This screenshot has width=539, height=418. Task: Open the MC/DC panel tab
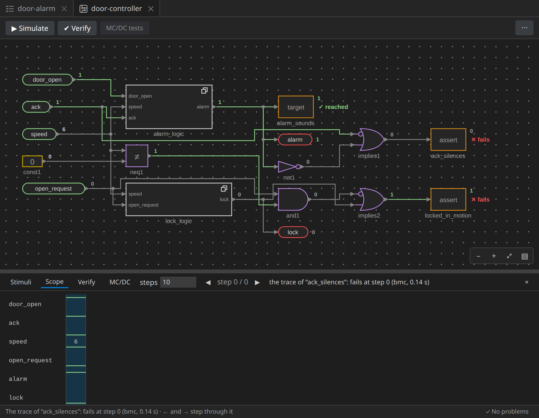120,282
